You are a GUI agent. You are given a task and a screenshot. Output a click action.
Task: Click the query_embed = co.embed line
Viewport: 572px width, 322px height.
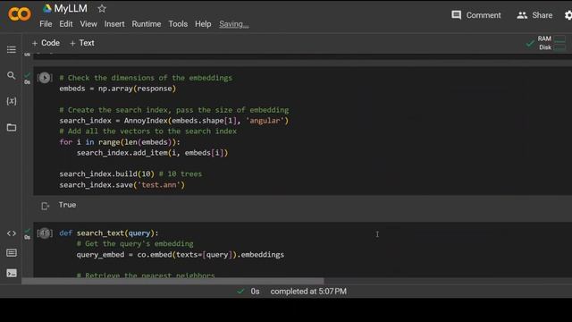coord(181,254)
